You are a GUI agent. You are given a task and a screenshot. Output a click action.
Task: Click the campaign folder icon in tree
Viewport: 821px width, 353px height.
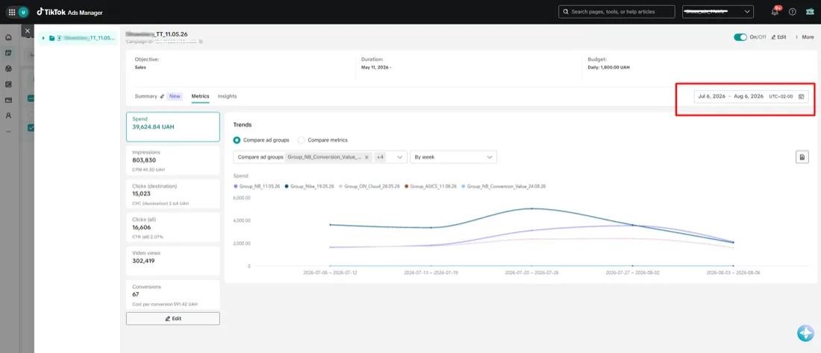[51, 38]
